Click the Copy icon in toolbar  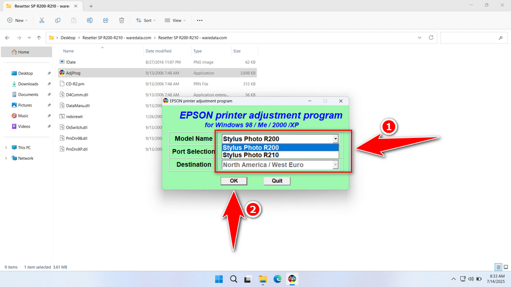(58, 20)
